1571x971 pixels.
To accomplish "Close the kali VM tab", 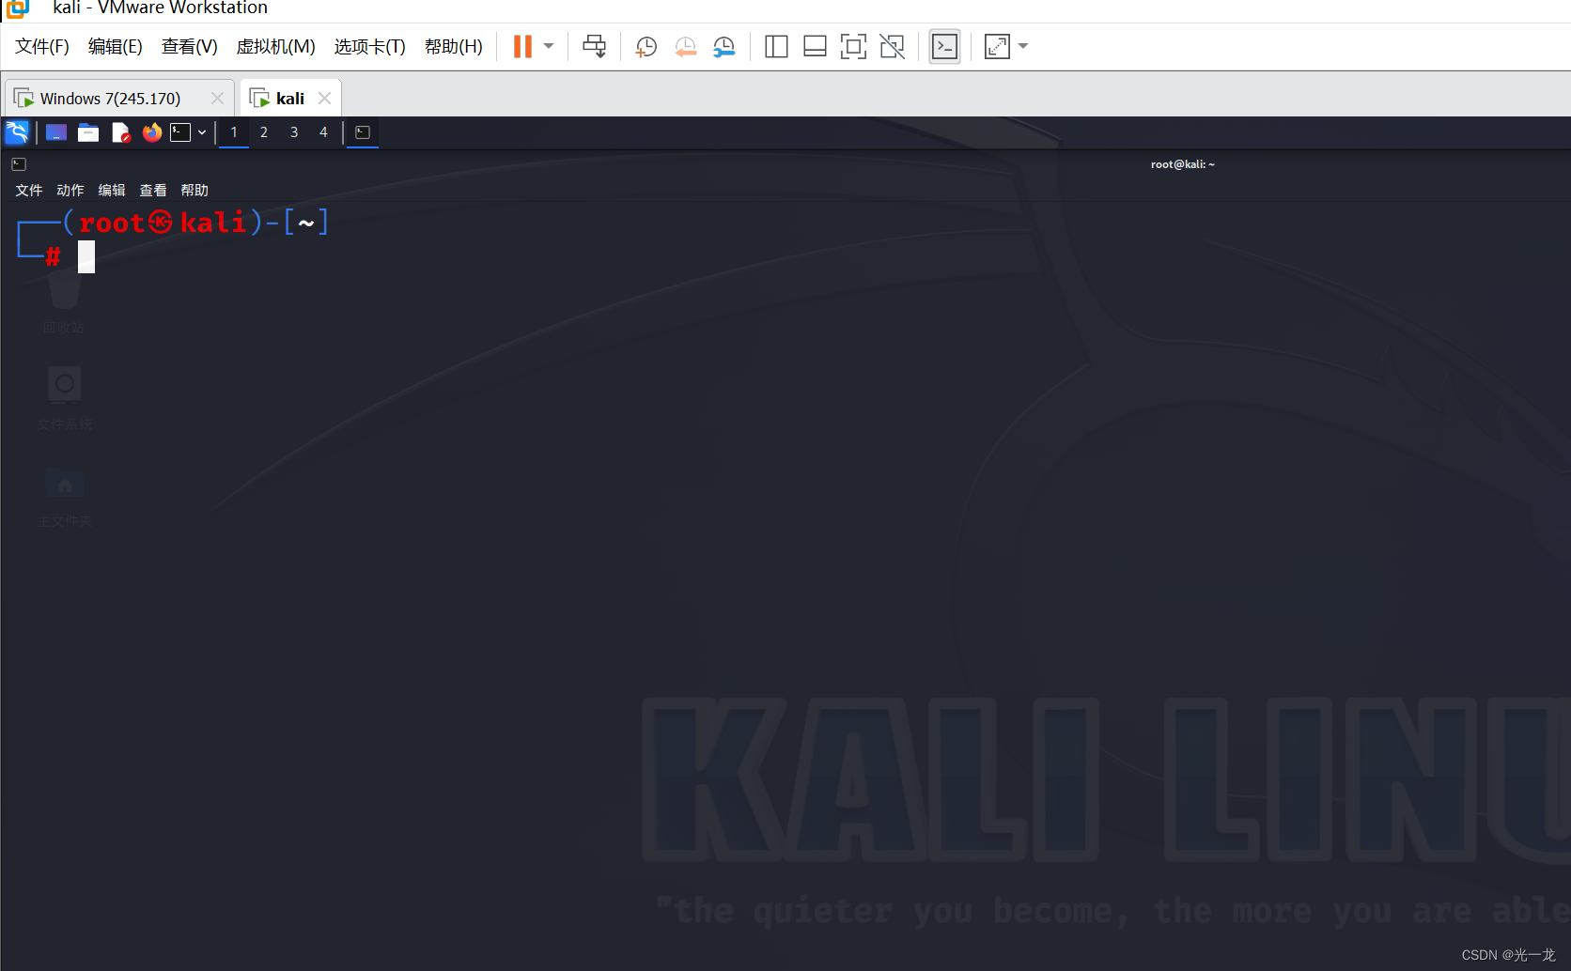I will point(324,99).
